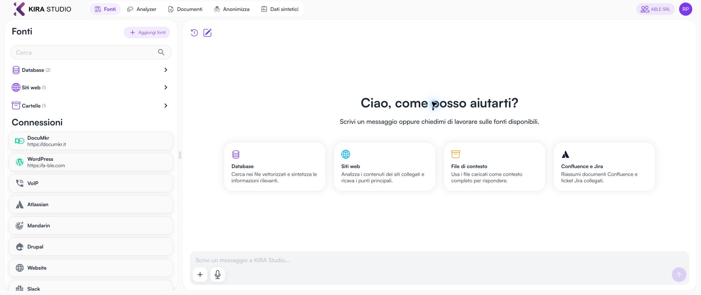Screen dimensions: 701x295
Task: Click the VoIP phone icon
Action: point(20,183)
